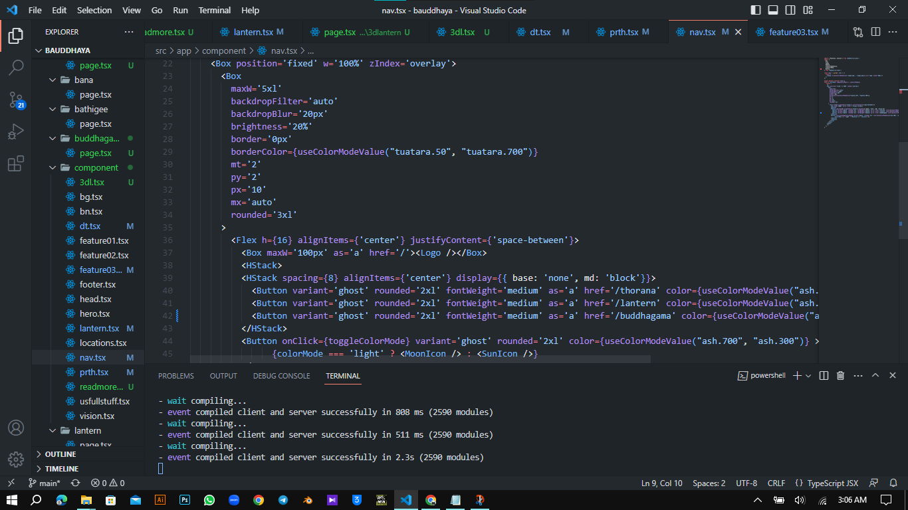The width and height of the screenshot is (908, 510).
Task: Kill the terminal with trash icon
Action: (x=840, y=376)
